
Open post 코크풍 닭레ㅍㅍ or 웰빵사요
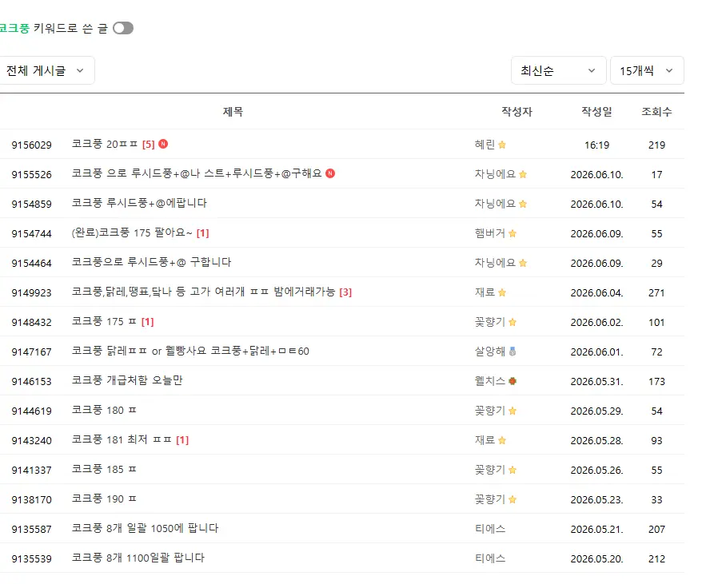coord(190,351)
